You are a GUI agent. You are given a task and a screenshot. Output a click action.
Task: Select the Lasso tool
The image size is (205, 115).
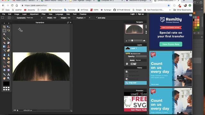9,31
